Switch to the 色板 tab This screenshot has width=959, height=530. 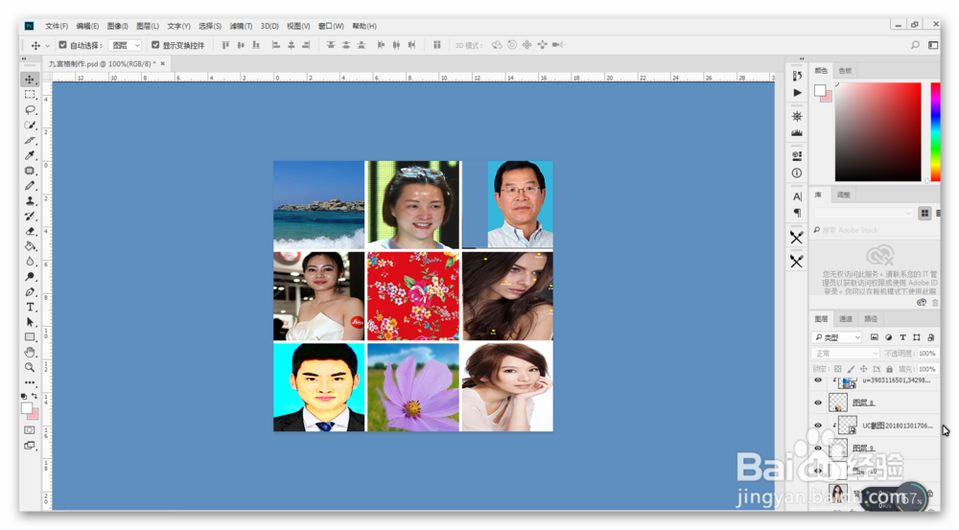click(x=845, y=71)
